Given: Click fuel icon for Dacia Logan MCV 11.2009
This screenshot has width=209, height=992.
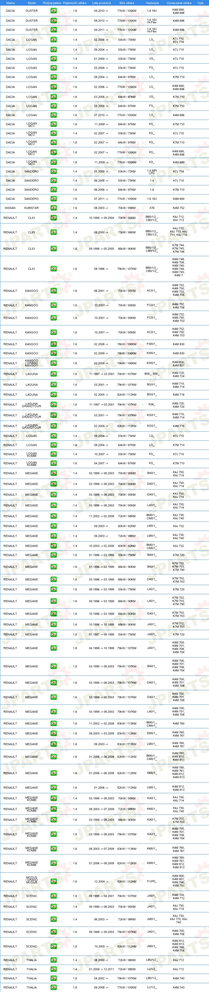Looking at the screenshot, I should [x=53, y=162].
